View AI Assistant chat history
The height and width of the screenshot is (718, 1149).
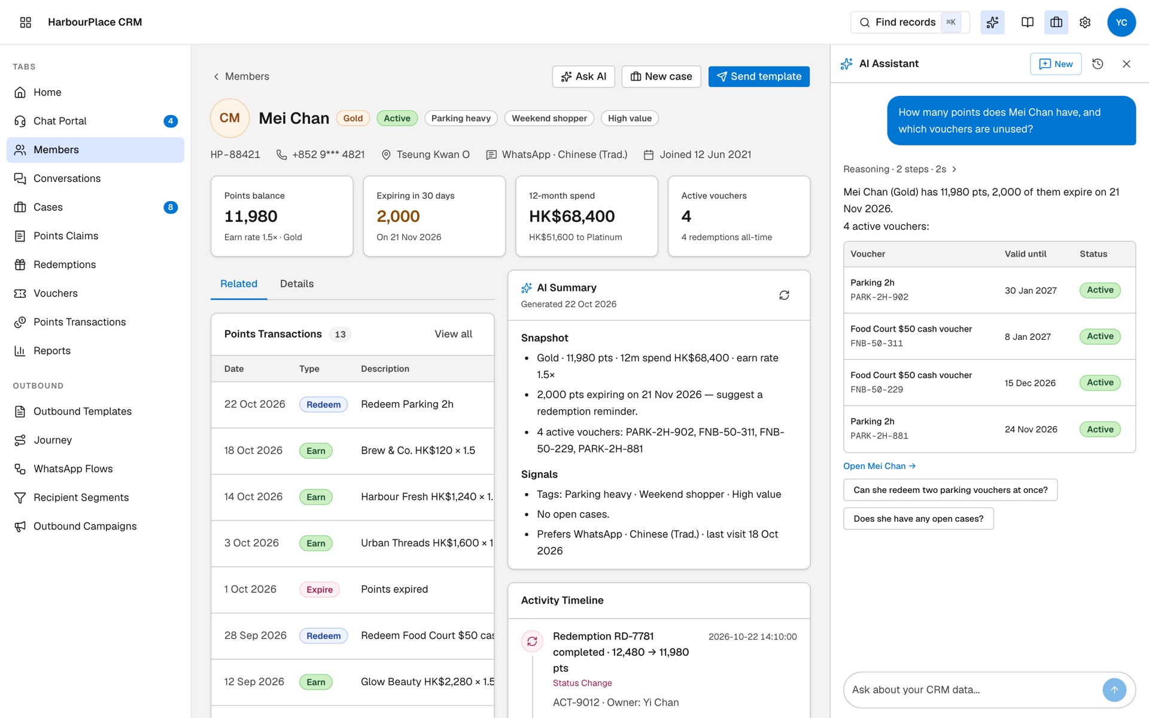coord(1098,64)
